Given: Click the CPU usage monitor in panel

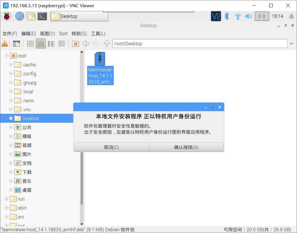Looking at the screenshot, I should 262,16.
